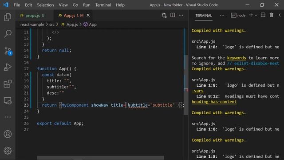
Task: Split the editor to the right
Action: pos(173,15)
